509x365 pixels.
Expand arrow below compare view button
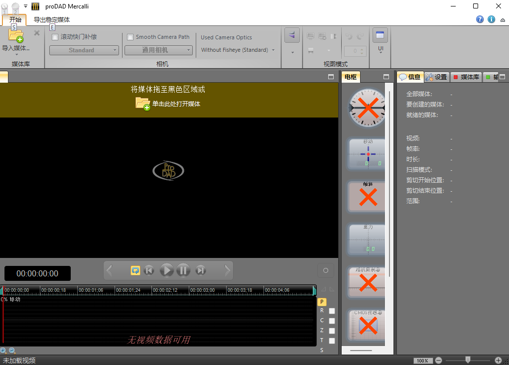pos(292,53)
